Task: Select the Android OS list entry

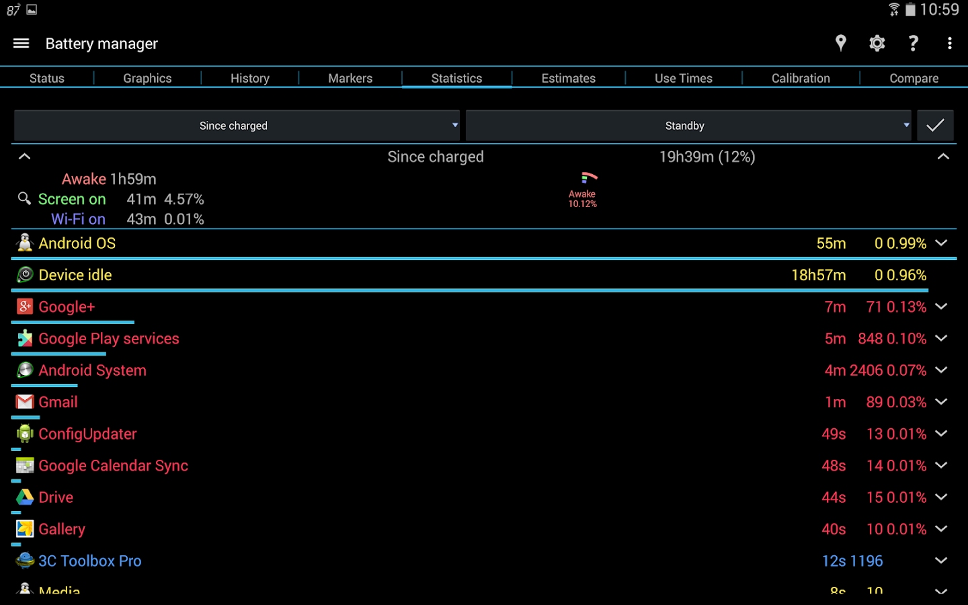Action: (484, 243)
